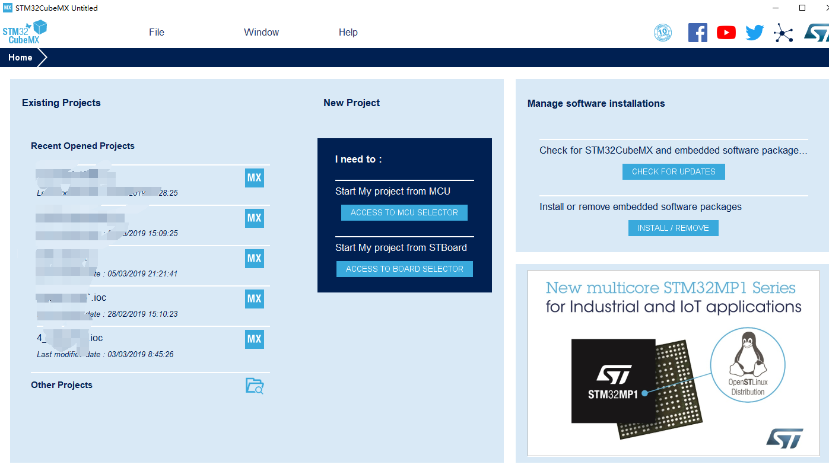The width and height of the screenshot is (829, 474).
Task: Click the STM32CubeMX logo
Action: (24, 31)
